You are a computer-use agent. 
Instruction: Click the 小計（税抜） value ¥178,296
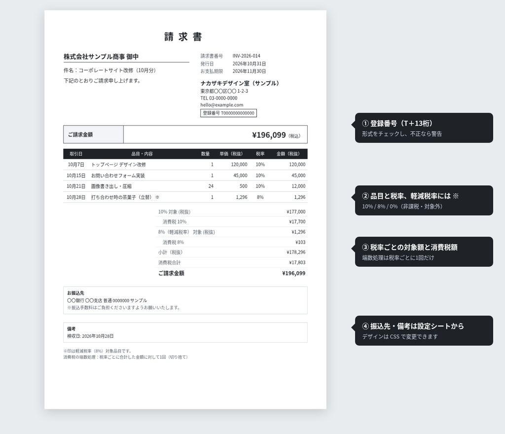click(296, 252)
